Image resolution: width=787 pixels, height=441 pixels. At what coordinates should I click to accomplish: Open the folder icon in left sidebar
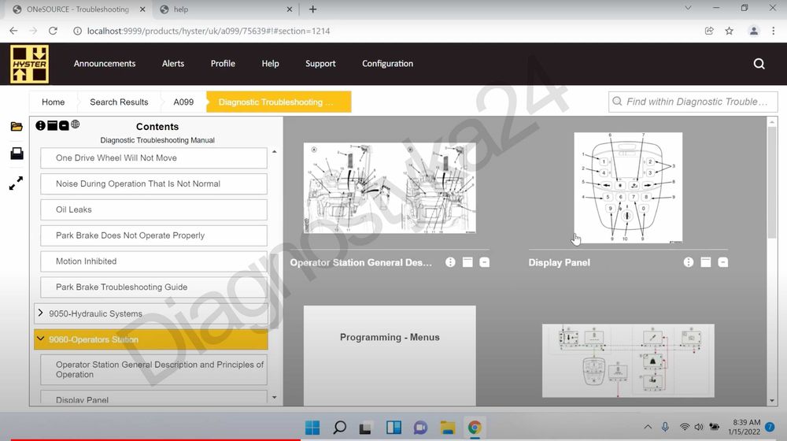(x=17, y=126)
